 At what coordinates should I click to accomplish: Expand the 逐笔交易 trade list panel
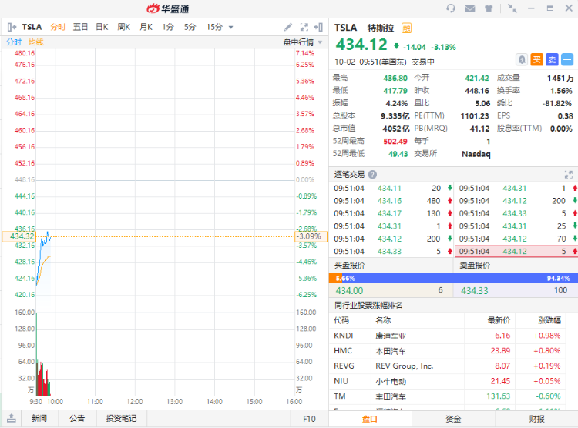coord(569,175)
